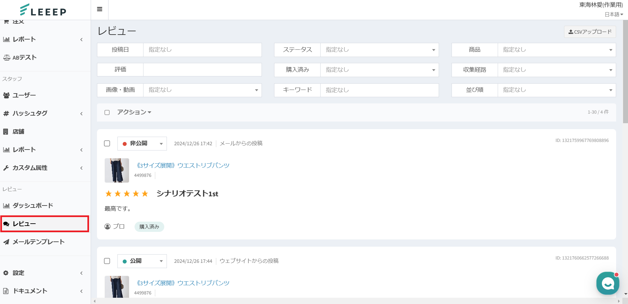The image size is (628, 304).
Task: Click the 投稿日 date input field
Action: 203,50
